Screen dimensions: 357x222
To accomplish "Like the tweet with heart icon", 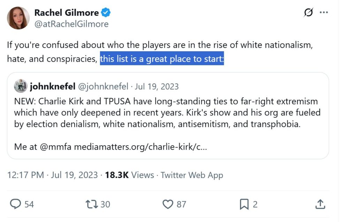I will click(x=168, y=204).
